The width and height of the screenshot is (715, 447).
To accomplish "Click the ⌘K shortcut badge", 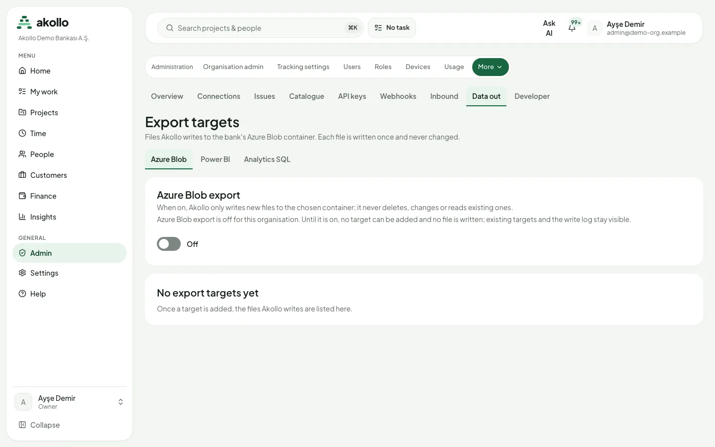I will coord(353,28).
